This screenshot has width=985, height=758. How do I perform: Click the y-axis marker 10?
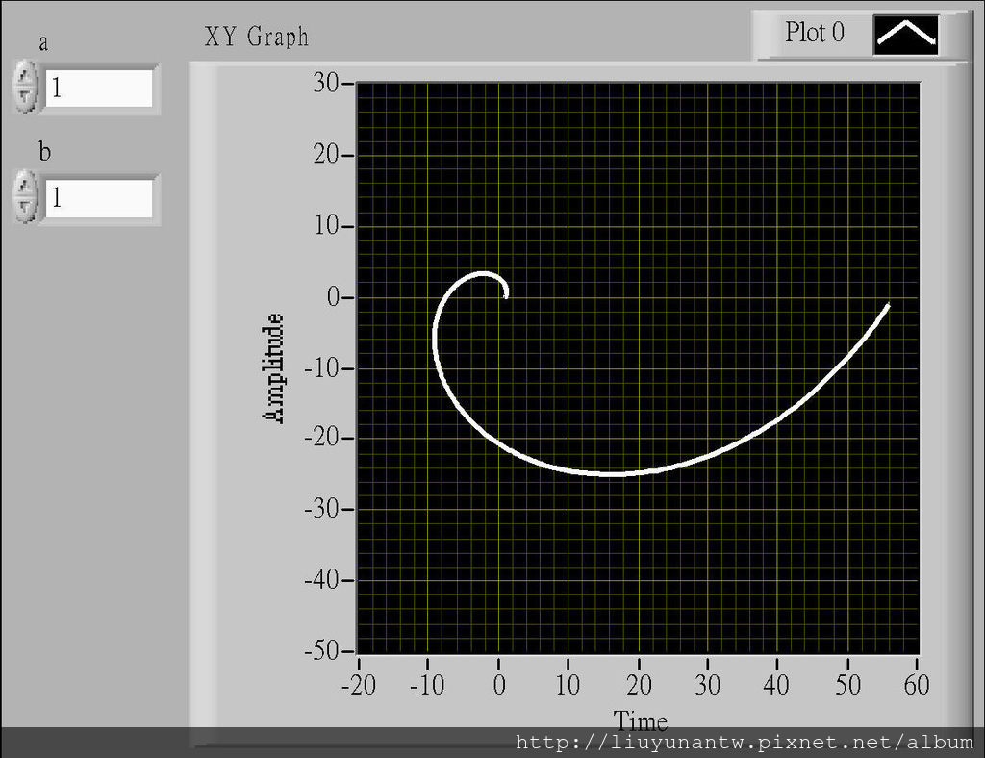point(327,225)
